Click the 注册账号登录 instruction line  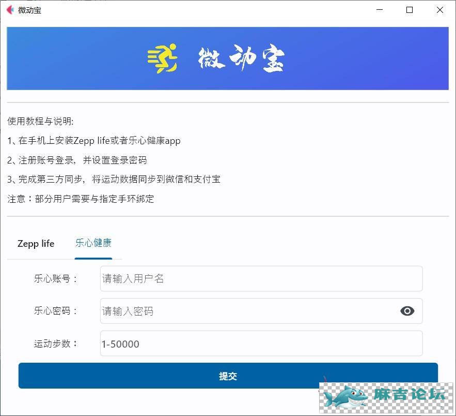[77, 160]
